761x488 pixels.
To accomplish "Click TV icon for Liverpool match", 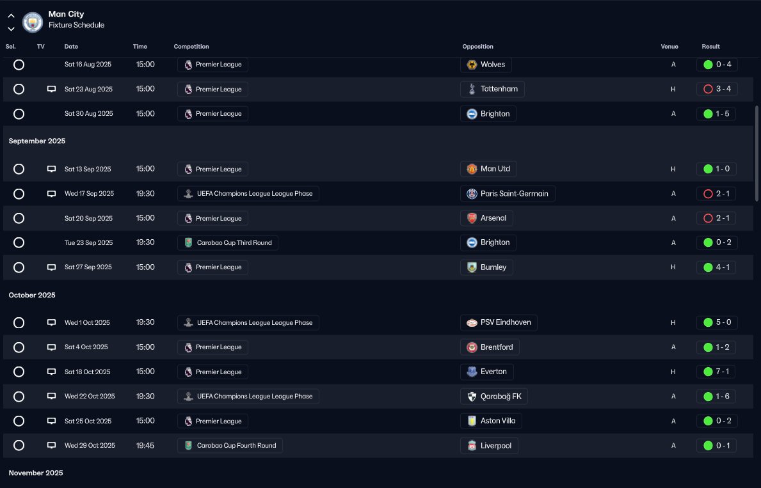I will pyautogui.click(x=51, y=445).
